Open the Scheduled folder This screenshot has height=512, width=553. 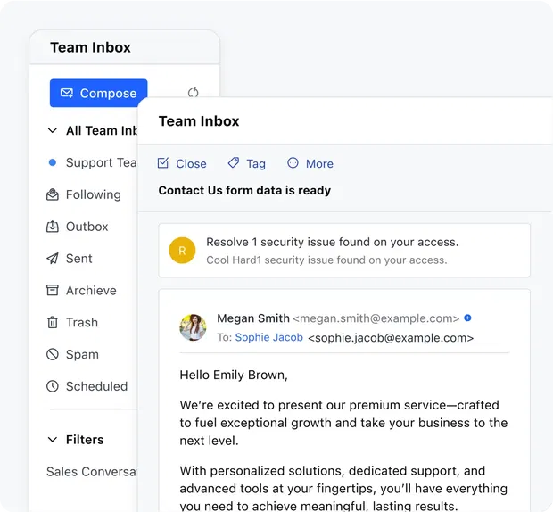tap(96, 386)
